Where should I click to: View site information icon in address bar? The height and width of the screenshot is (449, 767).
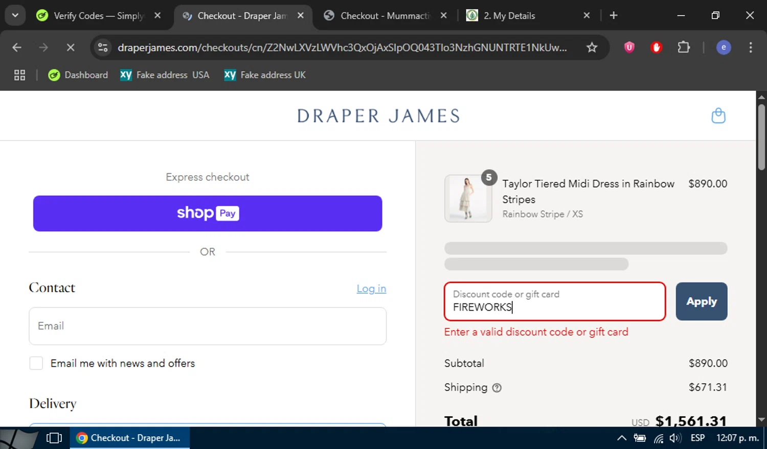click(x=103, y=48)
